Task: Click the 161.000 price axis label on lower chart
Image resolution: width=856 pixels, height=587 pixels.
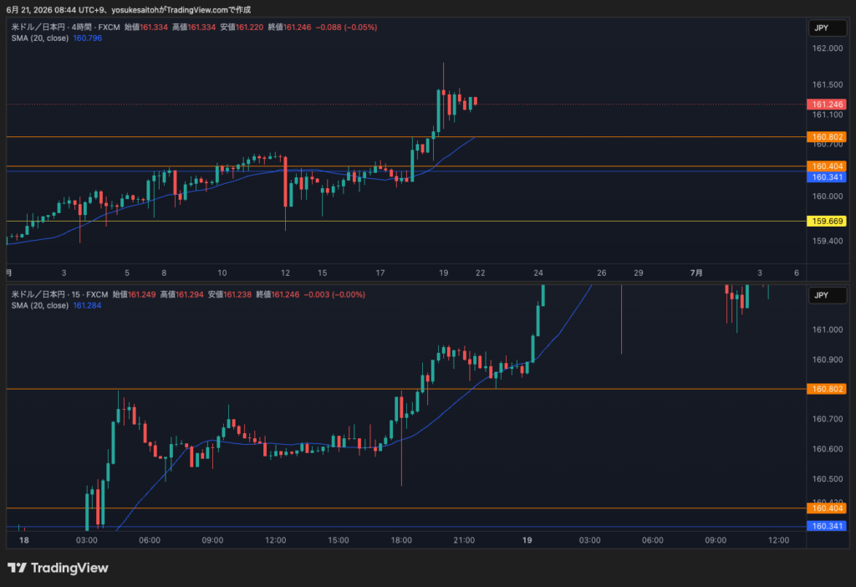Action: click(827, 329)
